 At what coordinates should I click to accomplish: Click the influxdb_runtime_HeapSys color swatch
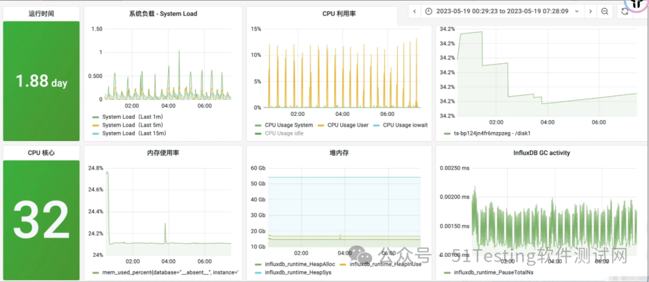point(258,272)
